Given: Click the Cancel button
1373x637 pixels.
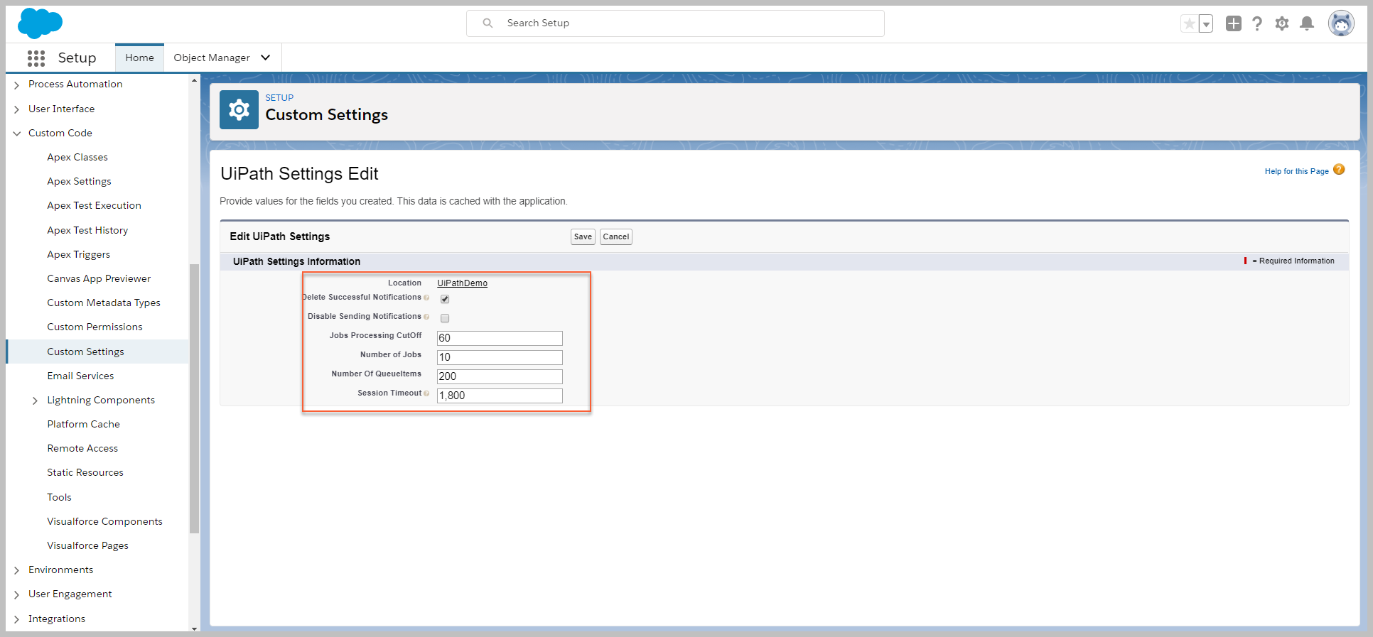Looking at the screenshot, I should [616, 236].
